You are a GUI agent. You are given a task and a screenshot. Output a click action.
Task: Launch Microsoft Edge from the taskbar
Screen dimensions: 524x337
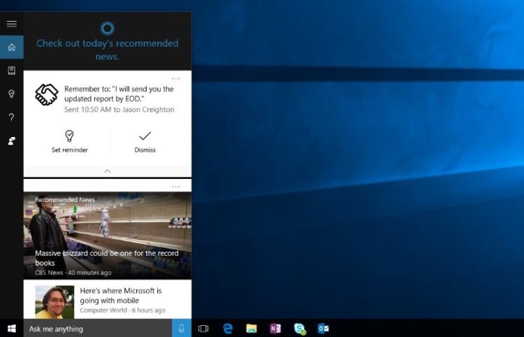click(228, 329)
